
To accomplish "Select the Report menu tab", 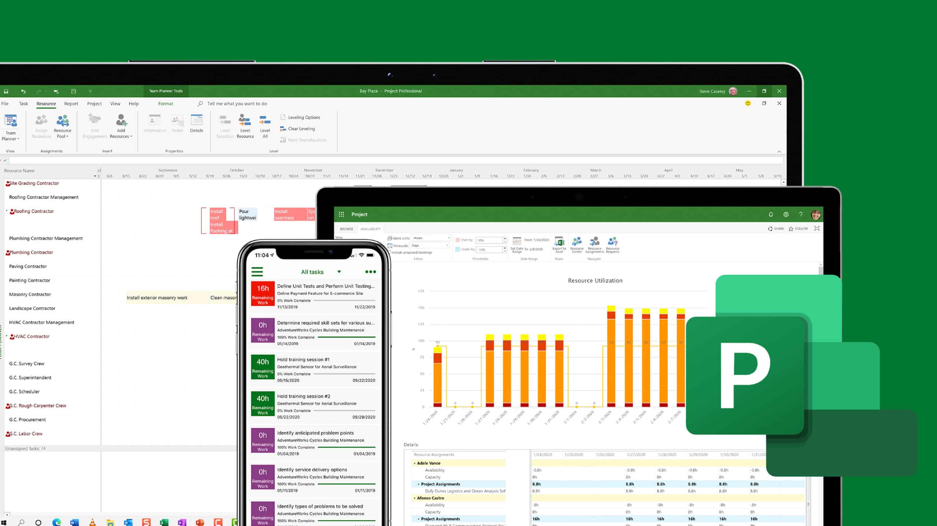I will coord(71,103).
